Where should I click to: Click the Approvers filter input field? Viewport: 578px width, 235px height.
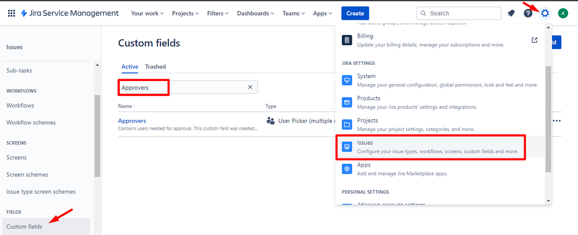[187, 87]
